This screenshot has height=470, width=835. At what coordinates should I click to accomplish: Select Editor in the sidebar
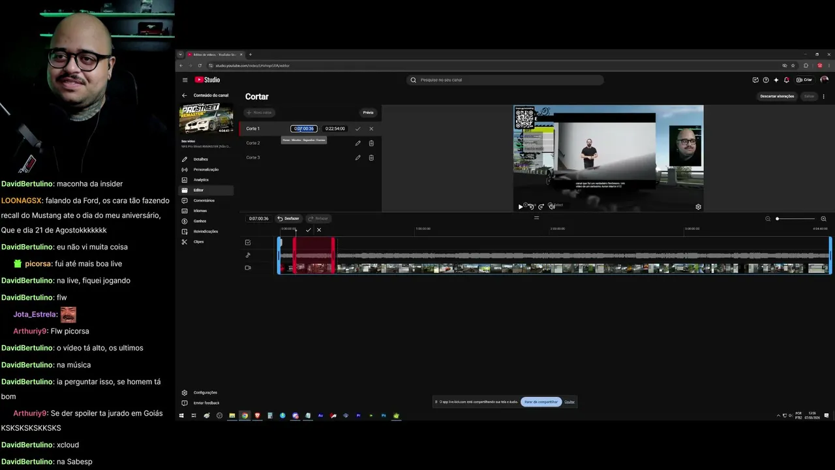tap(205, 190)
